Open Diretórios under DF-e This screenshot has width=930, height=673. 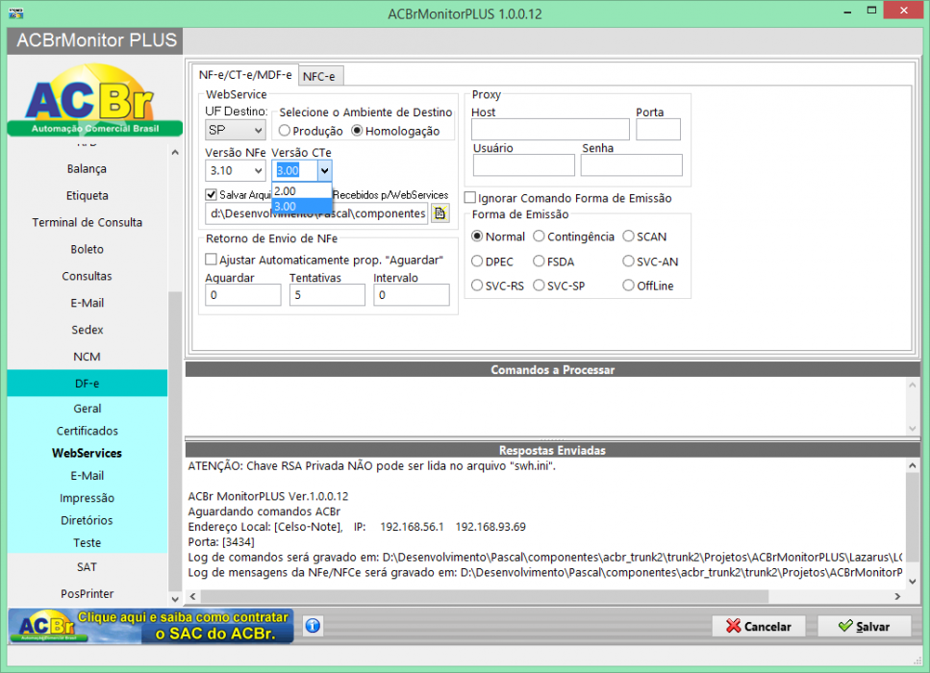(x=88, y=520)
